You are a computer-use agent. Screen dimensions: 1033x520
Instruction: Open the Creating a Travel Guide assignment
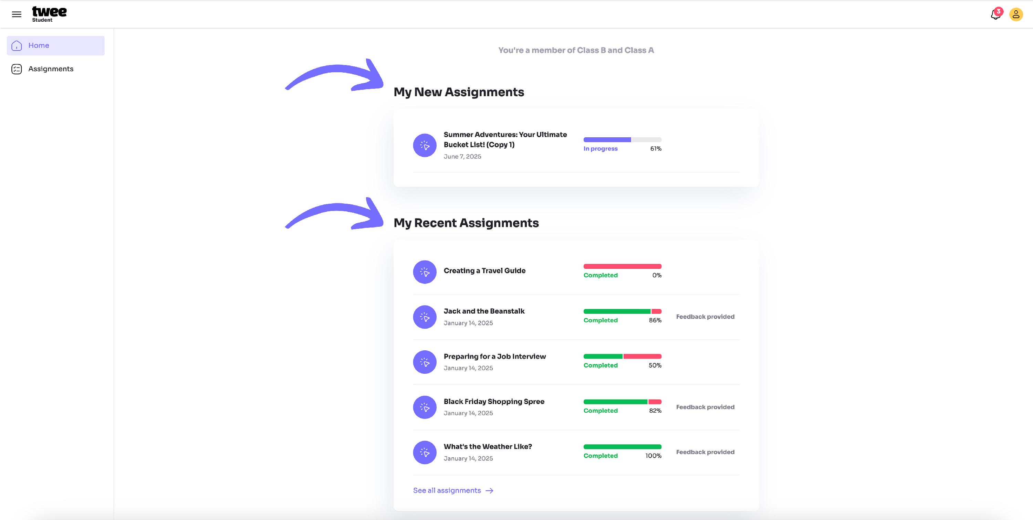tap(484, 270)
